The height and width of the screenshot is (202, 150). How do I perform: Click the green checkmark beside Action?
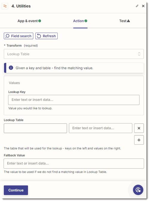tap(86, 21)
